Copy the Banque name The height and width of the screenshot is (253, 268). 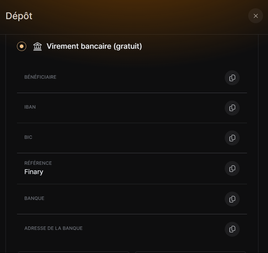pos(232,199)
